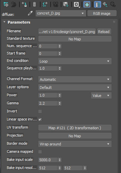Click the trash Reset Map icon

coord(34,4)
